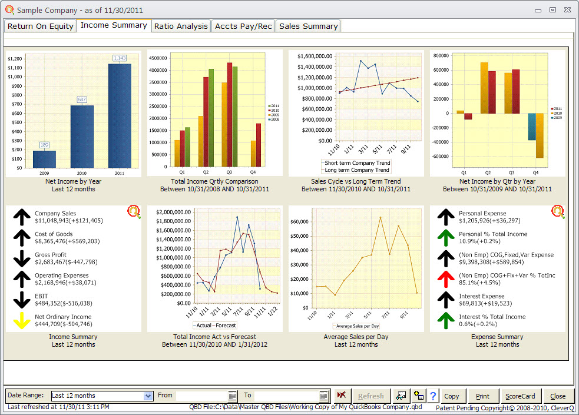Image resolution: width=579 pixels, height=415 pixels.
Task: Click the CleverQ magnifier on Expense Summary panel
Action: (557, 211)
